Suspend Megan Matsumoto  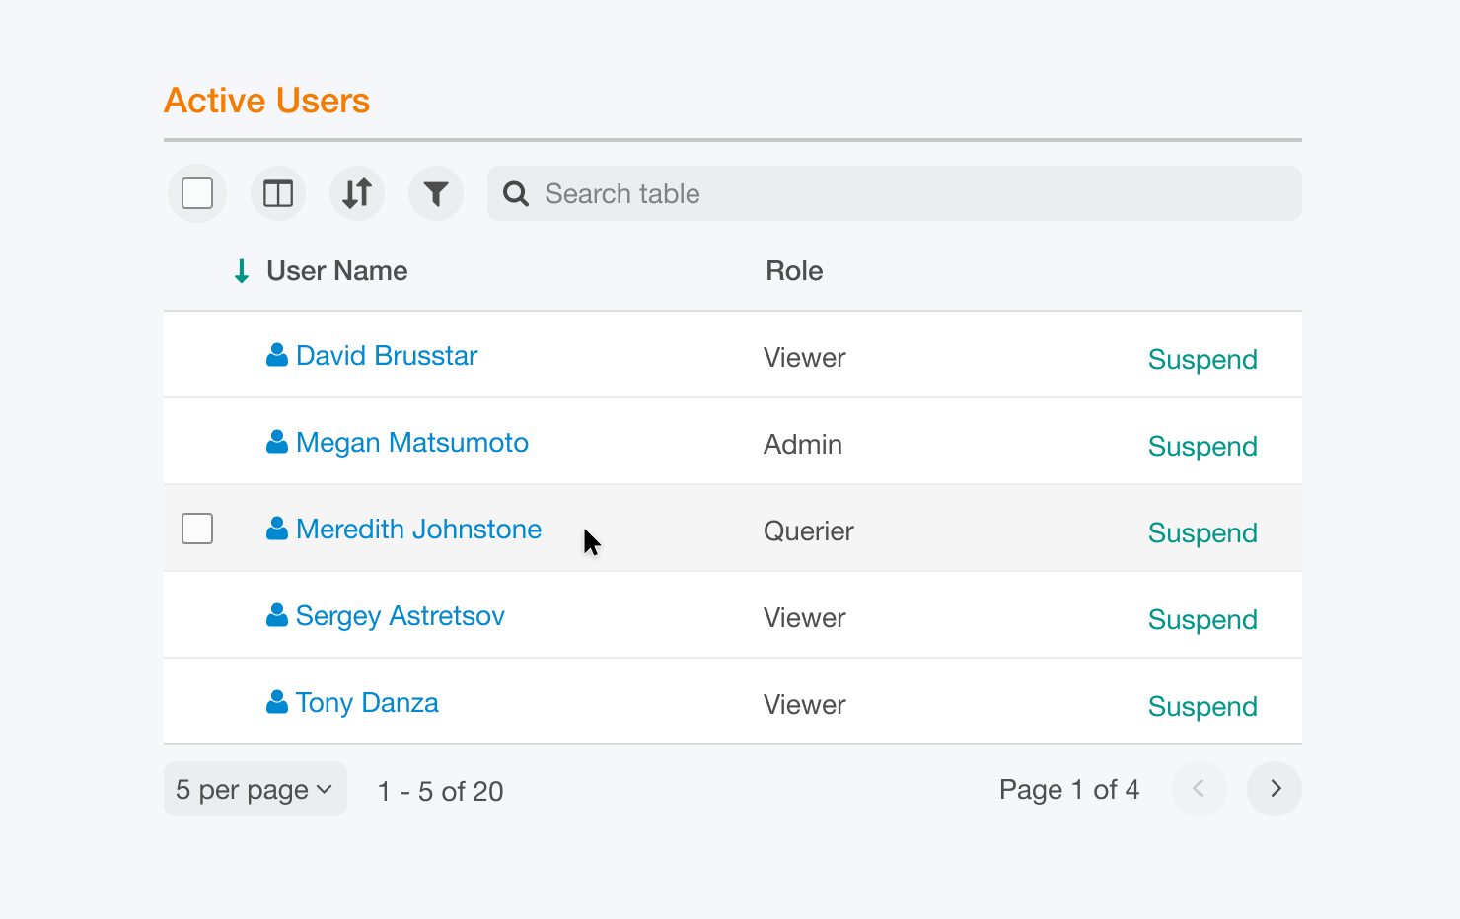[1203, 446]
